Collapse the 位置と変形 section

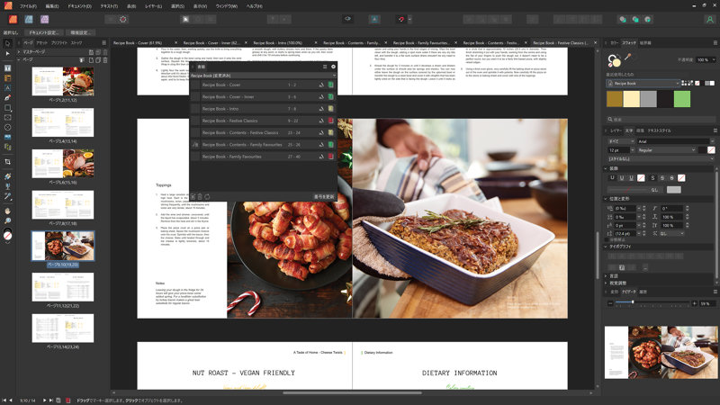click(606, 199)
